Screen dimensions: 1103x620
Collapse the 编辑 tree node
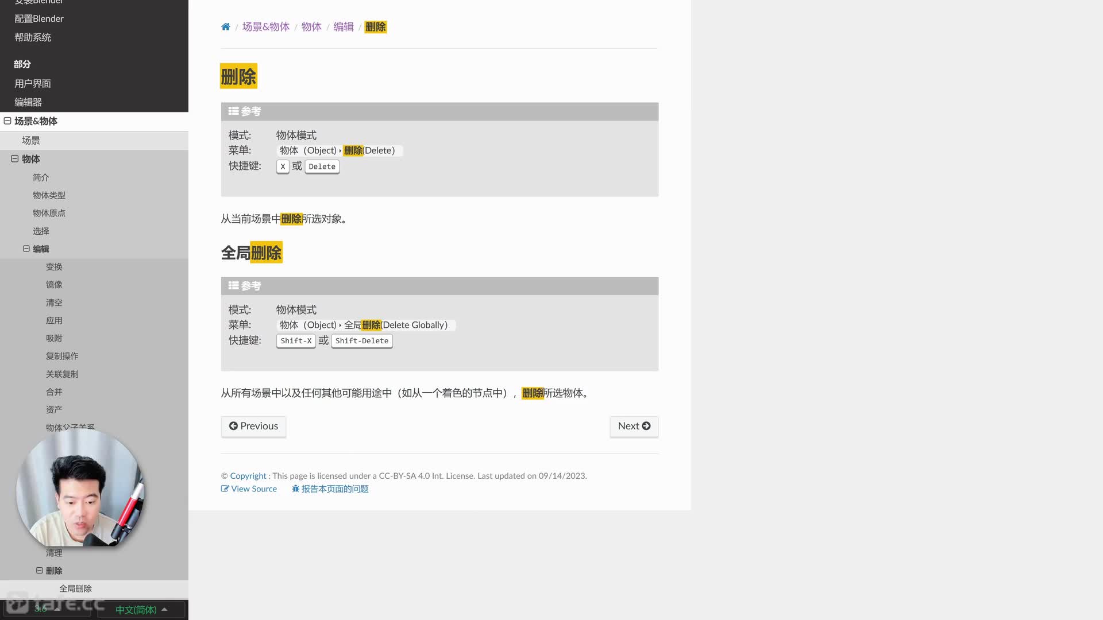click(26, 249)
